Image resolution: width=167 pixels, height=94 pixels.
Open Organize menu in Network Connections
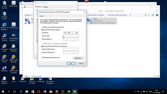pos(28,15)
